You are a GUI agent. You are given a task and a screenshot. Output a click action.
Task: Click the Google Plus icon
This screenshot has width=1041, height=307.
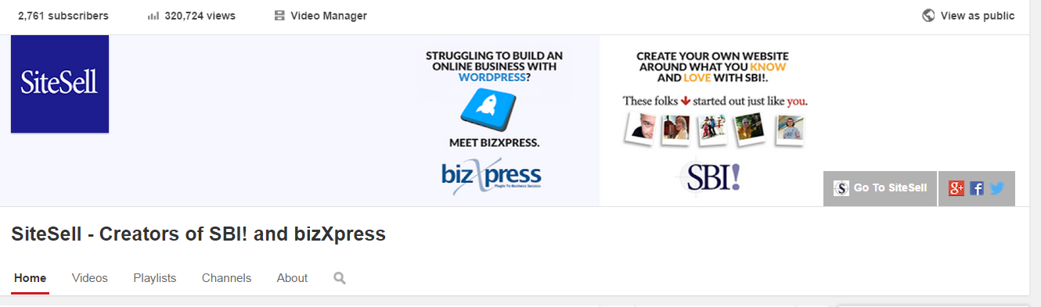pyautogui.click(x=956, y=188)
